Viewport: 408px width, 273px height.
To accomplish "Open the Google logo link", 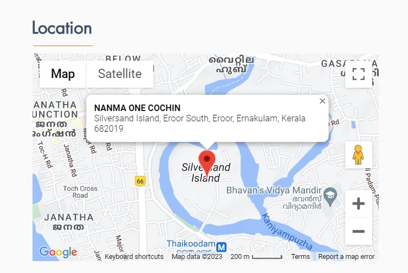I will coord(58,252).
